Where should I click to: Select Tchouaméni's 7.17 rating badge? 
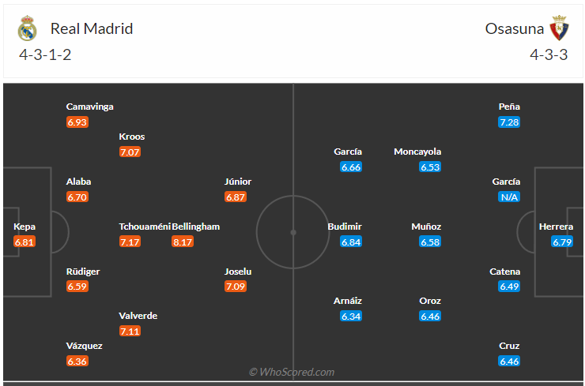click(x=130, y=242)
